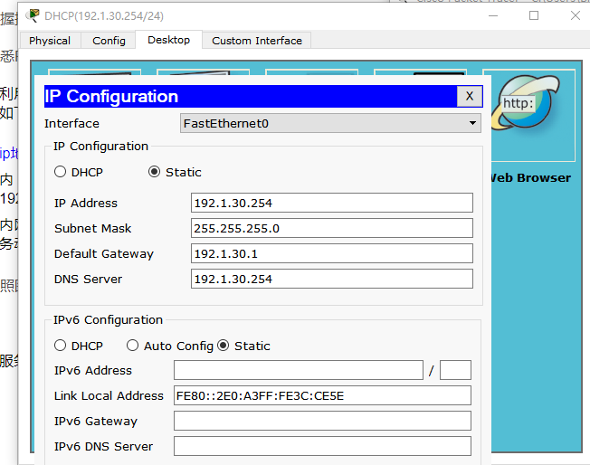590x465 pixels.
Task: Minimize the DHCP device window
Action: 493,15
